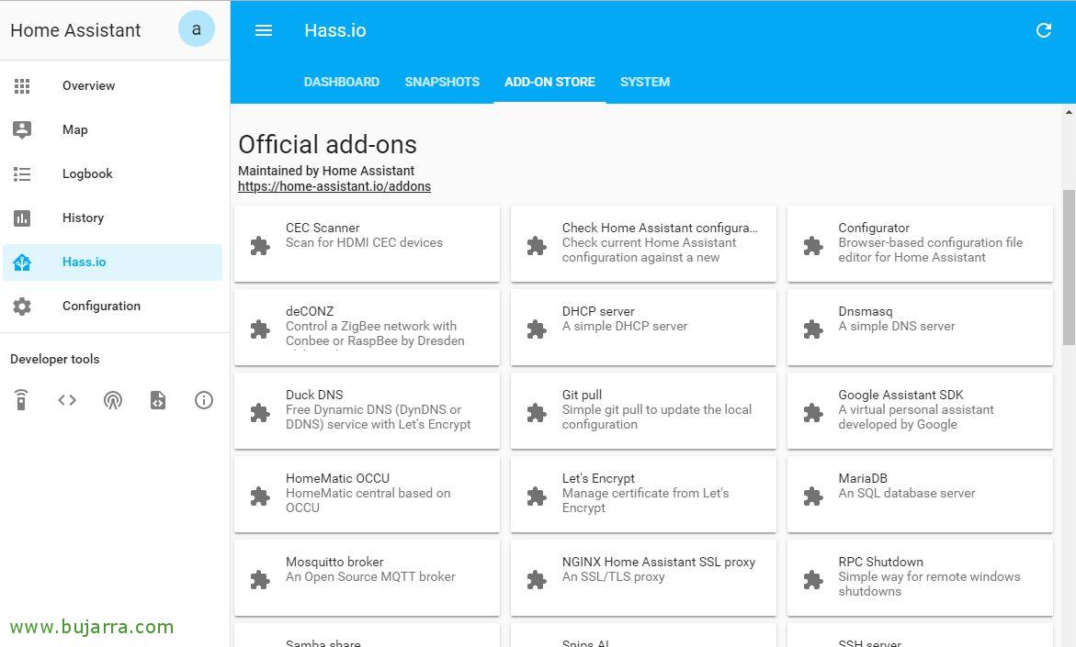Click the Configurator add-on title
Screen dimensions: 1076x647
coord(874,228)
